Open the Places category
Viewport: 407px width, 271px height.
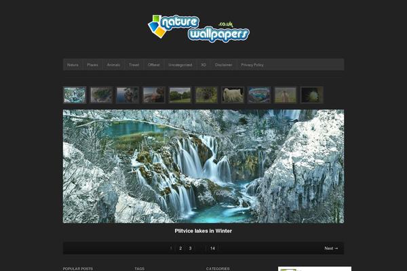click(92, 65)
